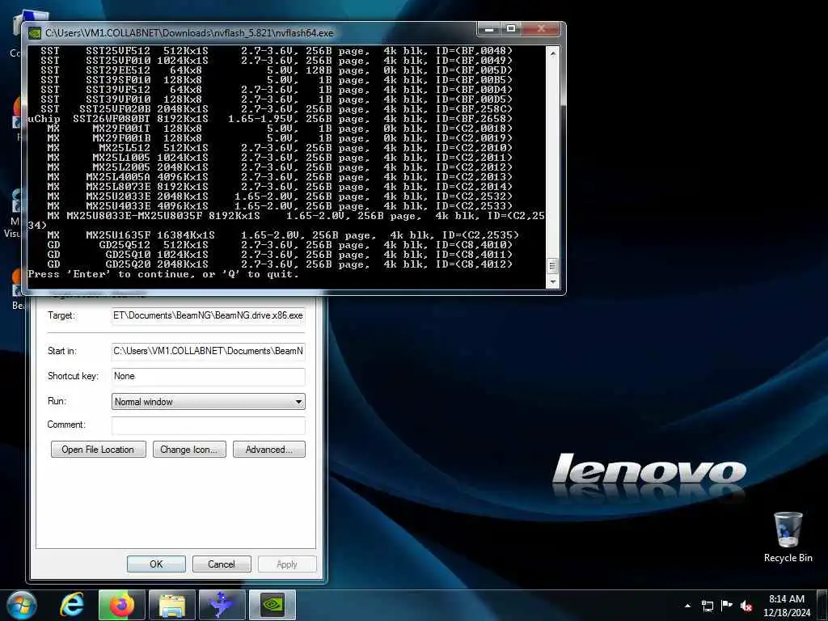Open the Advanced... shortcut options
828x621 pixels.
click(x=268, y=450)
